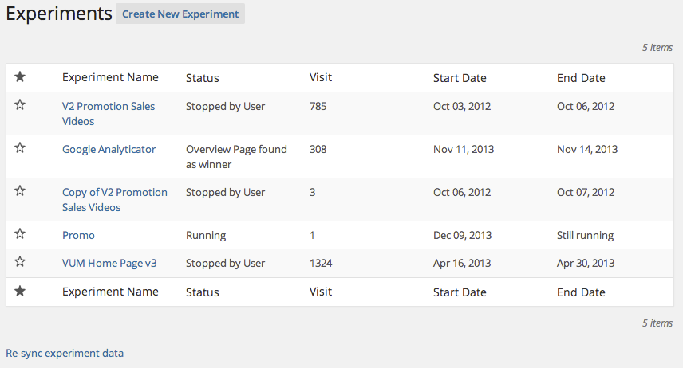683x368 pixels.
Task: Click the Experiment Name footer column label
Action: 110,292
